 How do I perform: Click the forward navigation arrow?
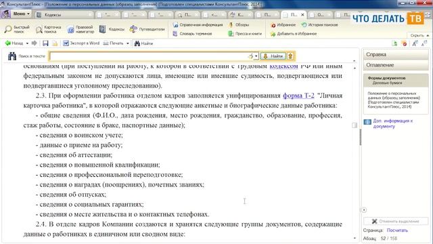(35, 43)
